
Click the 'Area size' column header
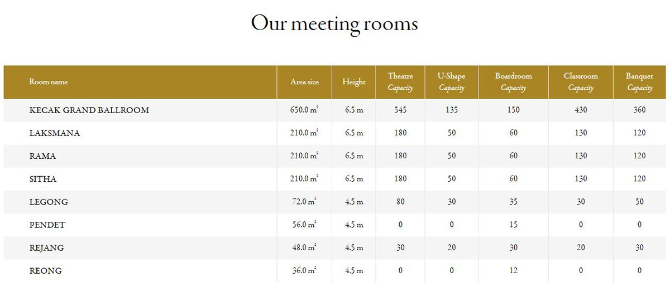304,82
